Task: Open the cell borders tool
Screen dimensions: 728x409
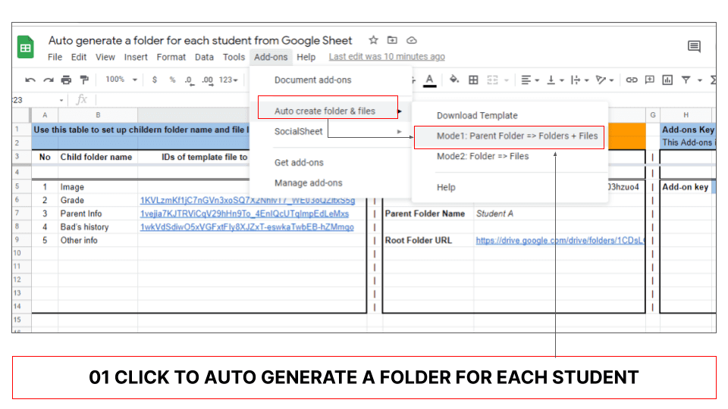Action: coord(473,80)
